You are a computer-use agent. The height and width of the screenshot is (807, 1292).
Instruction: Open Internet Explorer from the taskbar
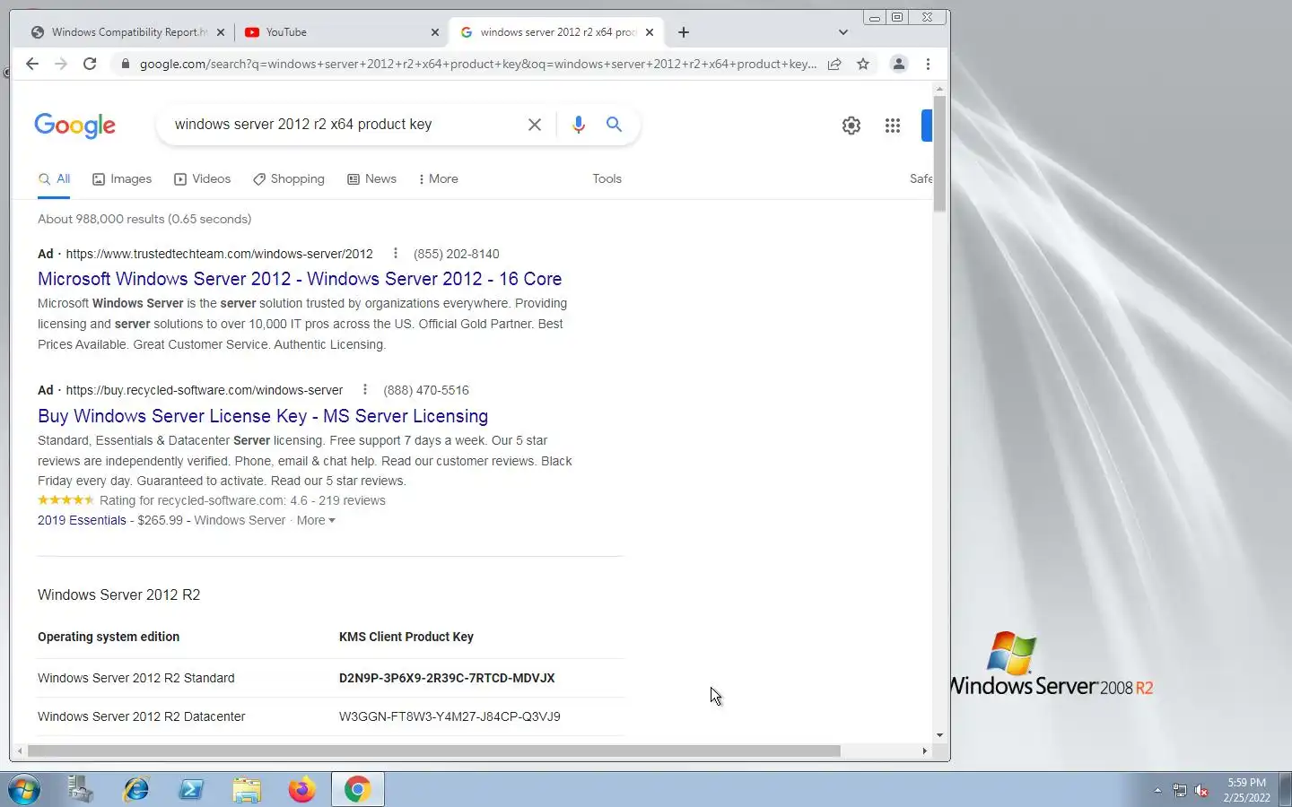tap(135, 790)
